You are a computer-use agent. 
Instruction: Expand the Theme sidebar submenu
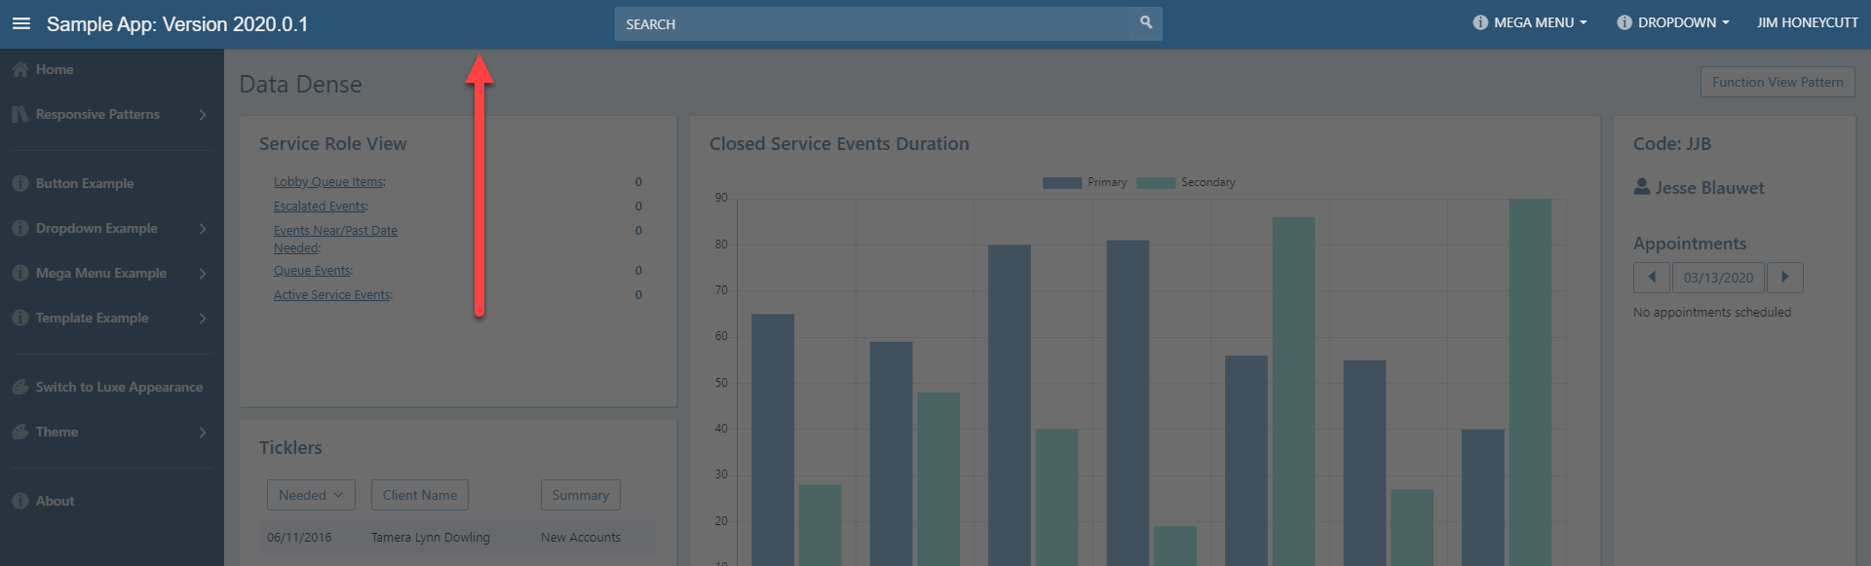(x=202, y=433)
